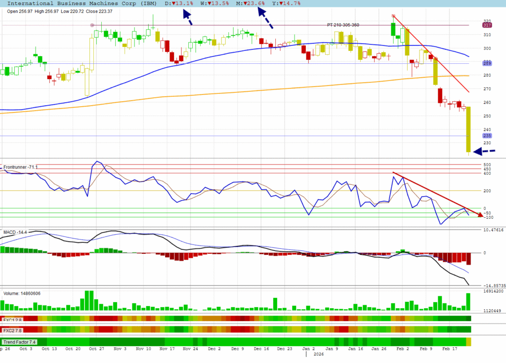Click the 289 price level marker
This screenshot has width=506, height=363.
click(487, 63)
